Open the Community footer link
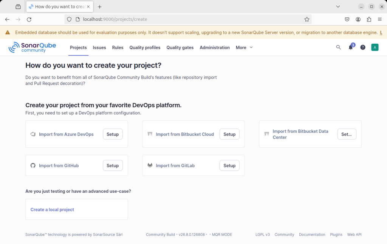 (x=284, y=235)
